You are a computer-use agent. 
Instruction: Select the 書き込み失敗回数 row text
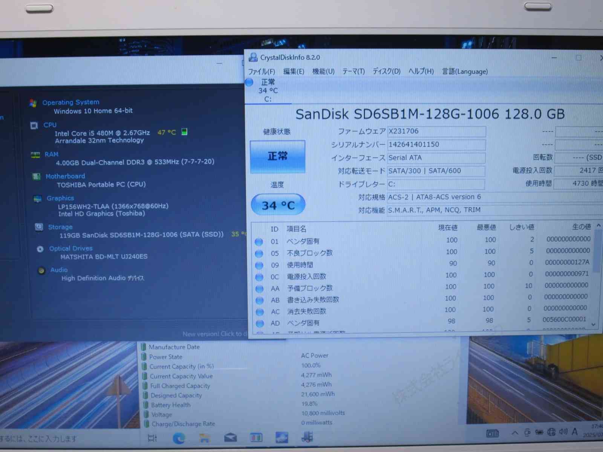tap(313, 300)
